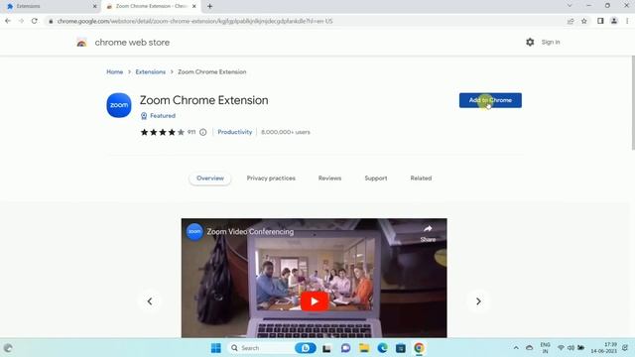Open the tab search dropdown arrow
This screenshot has height=357, width=635.
coord(570,6)
